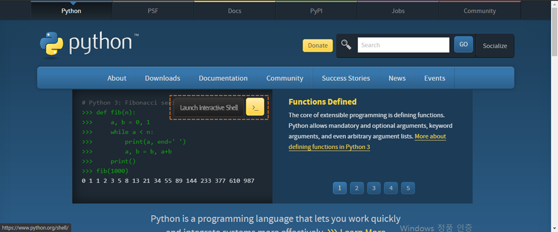Follow the More about defining functions link
558x232 pixels.
[x=367, y=142]
